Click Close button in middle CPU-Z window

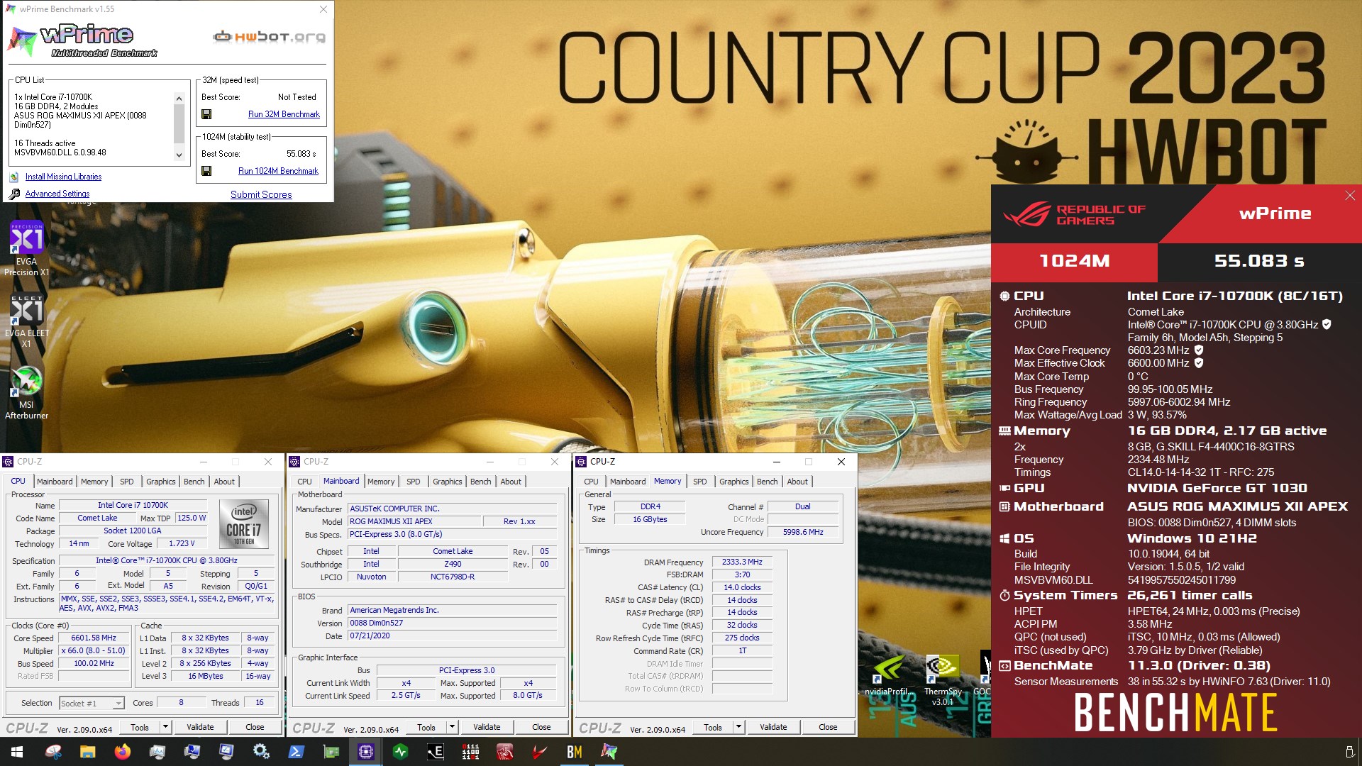[x=541, y=727]
